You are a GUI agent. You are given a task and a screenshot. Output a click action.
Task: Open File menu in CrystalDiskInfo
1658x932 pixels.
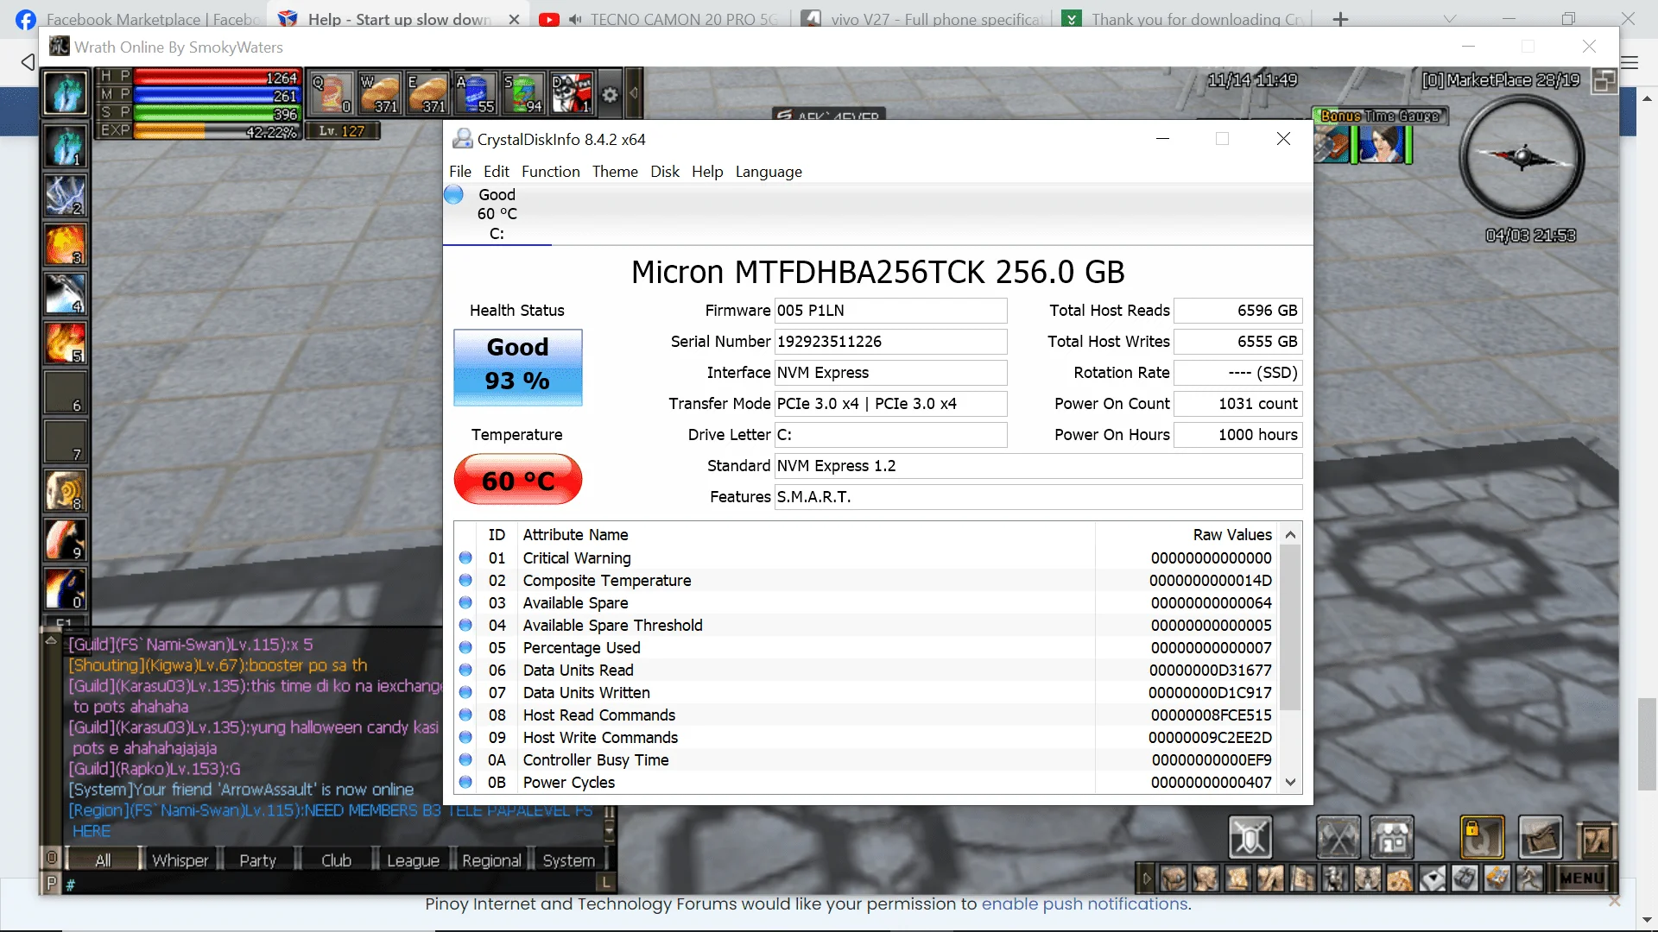pyautogui.click(x=460, y=172)
